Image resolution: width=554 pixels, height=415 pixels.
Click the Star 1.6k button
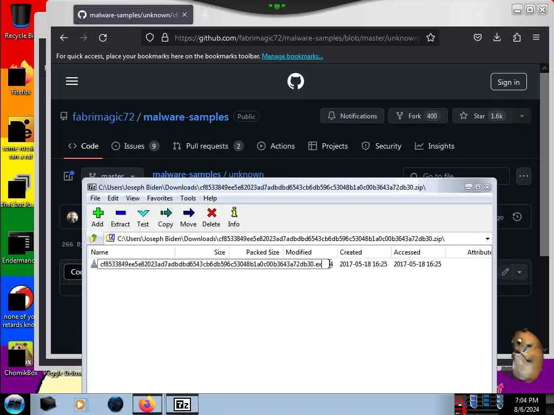483,116
